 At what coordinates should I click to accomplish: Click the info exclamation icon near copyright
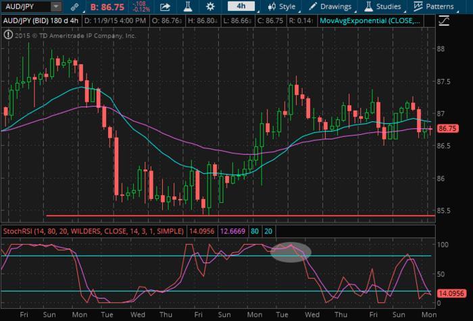(8, 35)
